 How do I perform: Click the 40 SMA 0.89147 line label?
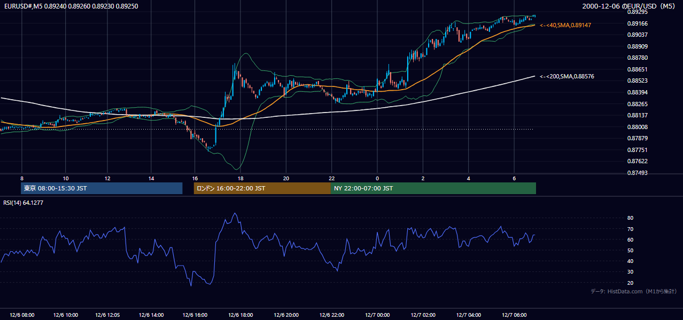pyautogui.click(x=565, y=25)
